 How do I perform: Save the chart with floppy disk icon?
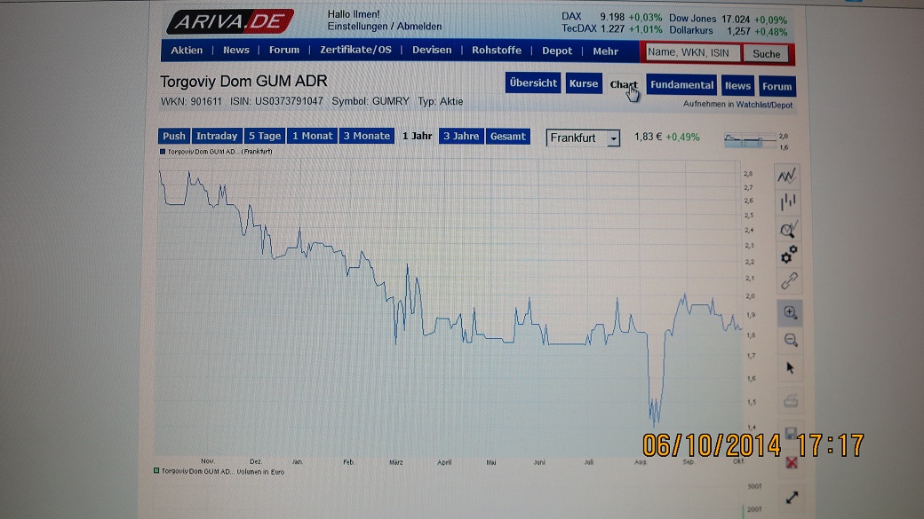(792, 434)
